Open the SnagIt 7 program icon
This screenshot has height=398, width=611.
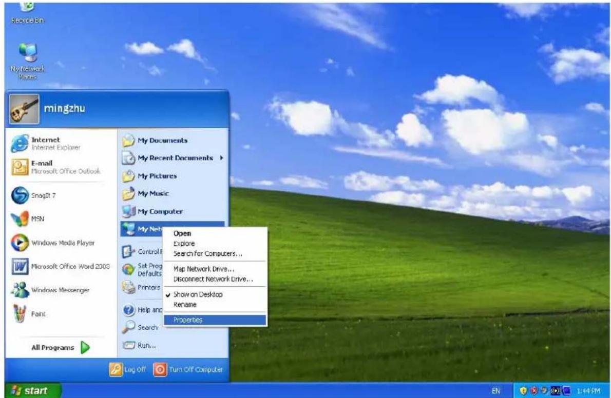pyautogui.click(x=20, y=195)
